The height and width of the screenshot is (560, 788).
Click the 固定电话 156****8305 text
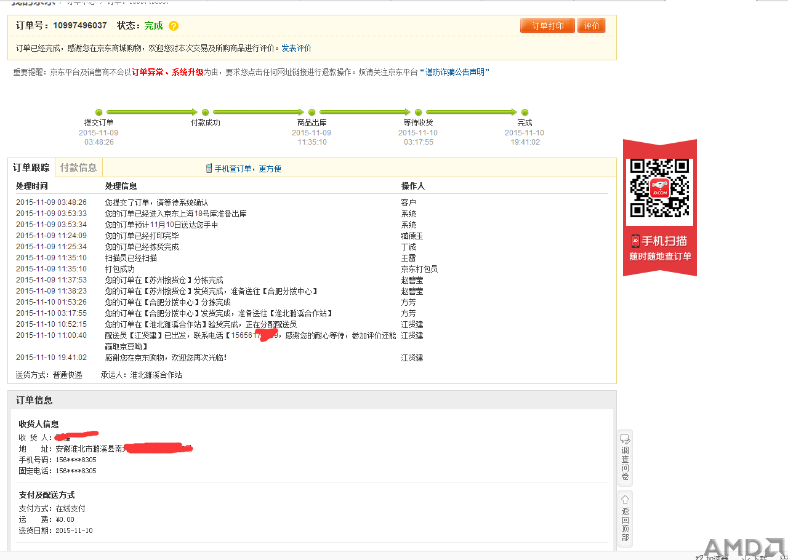pyautogui.click(x=57, y=471)
